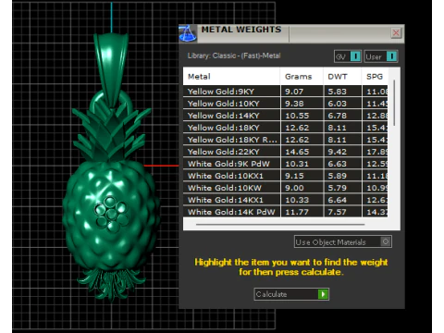Click the green arrow on Calculate
The image size is (444, 333).
(x=323, y=294)
